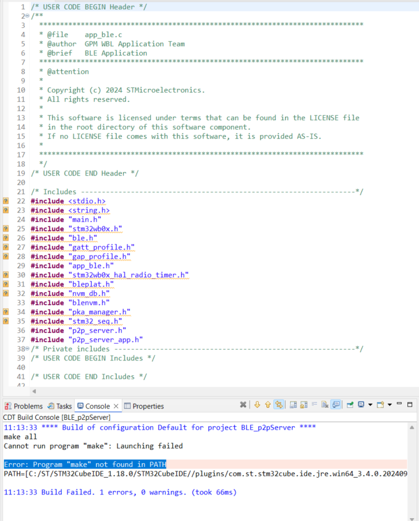Click the Build Failed summary line

pos(120,492)
